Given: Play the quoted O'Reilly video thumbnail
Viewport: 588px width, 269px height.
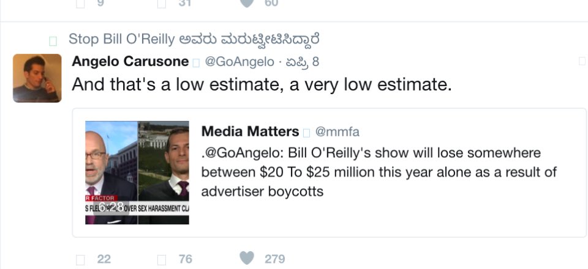Looking at the screenshot, I should 137,172.
